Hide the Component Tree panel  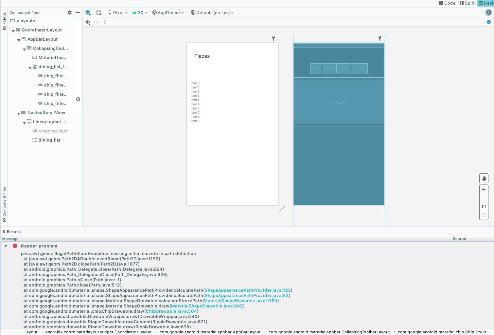[x=78, y=12]
